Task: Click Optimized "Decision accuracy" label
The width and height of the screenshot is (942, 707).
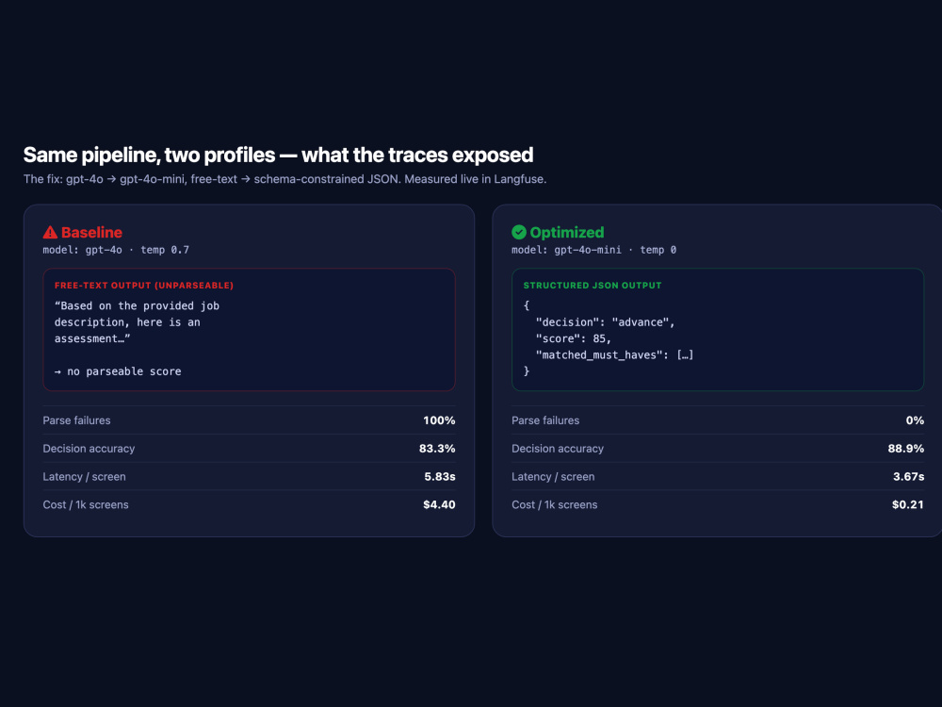Action: [558, 449]
